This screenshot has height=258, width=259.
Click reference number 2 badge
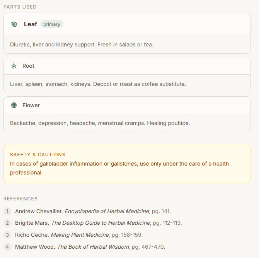(x=7, y=223)
